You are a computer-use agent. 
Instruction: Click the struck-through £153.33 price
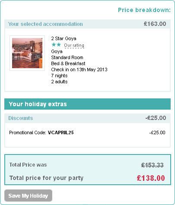tap(153, 165)
